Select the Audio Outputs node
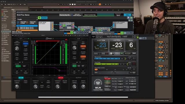 (x=120, y=25)
